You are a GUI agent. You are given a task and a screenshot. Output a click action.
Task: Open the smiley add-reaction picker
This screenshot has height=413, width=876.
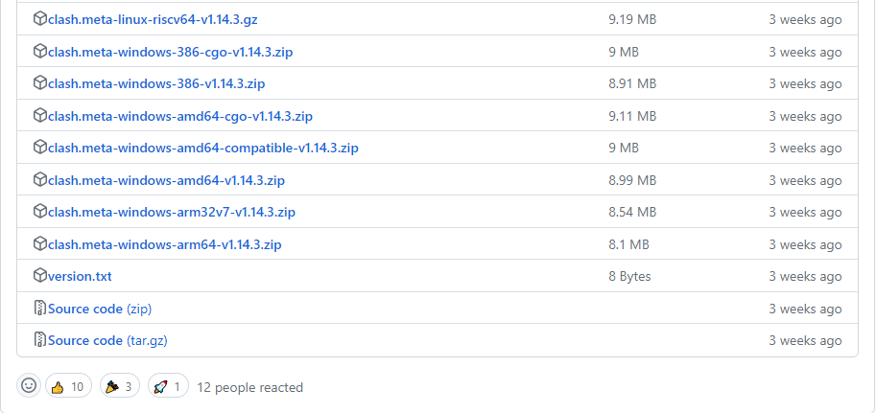pyautogui.click(x=29, y=386)
